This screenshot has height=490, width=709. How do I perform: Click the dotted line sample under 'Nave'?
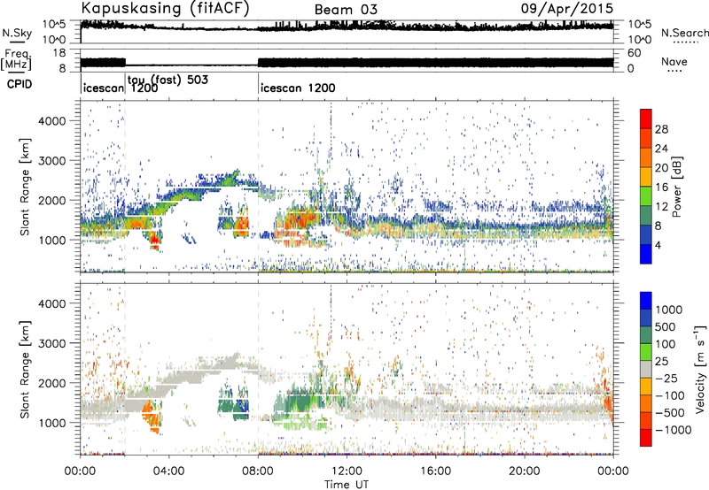pyautogui.click(x=674, y=71)
